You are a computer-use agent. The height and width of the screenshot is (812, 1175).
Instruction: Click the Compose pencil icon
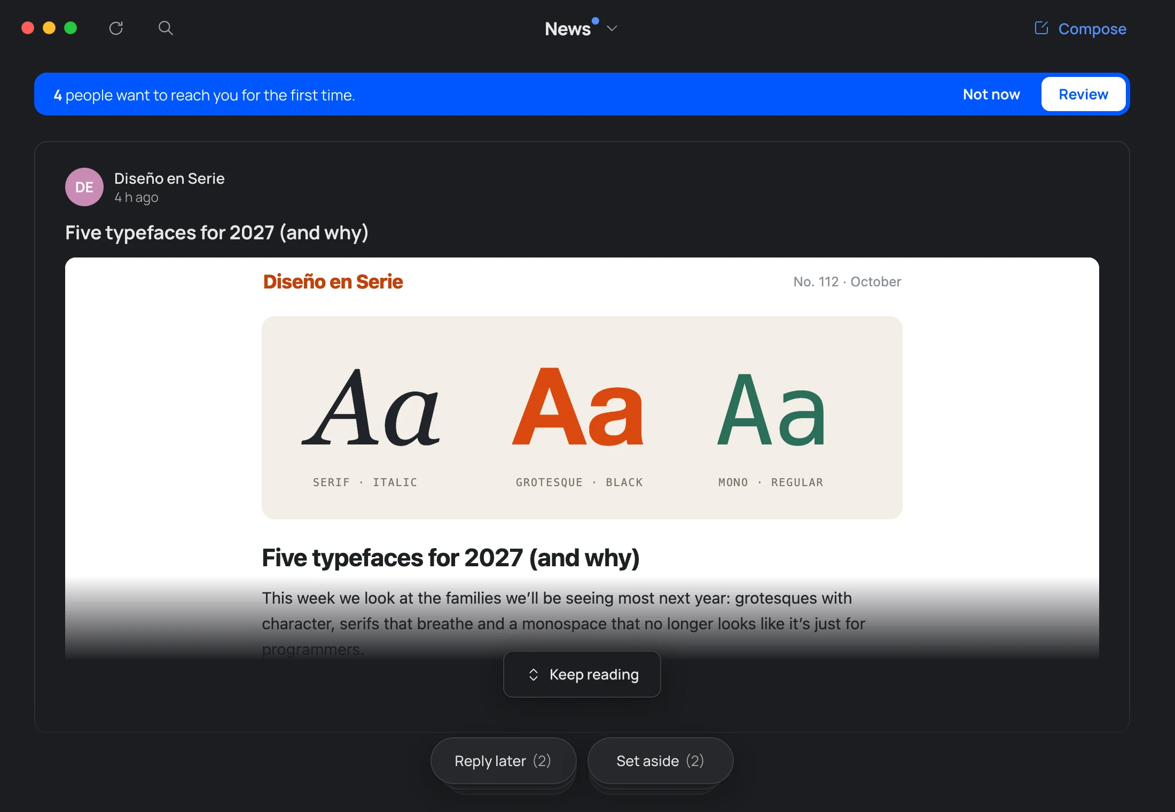pos(1041,28)
